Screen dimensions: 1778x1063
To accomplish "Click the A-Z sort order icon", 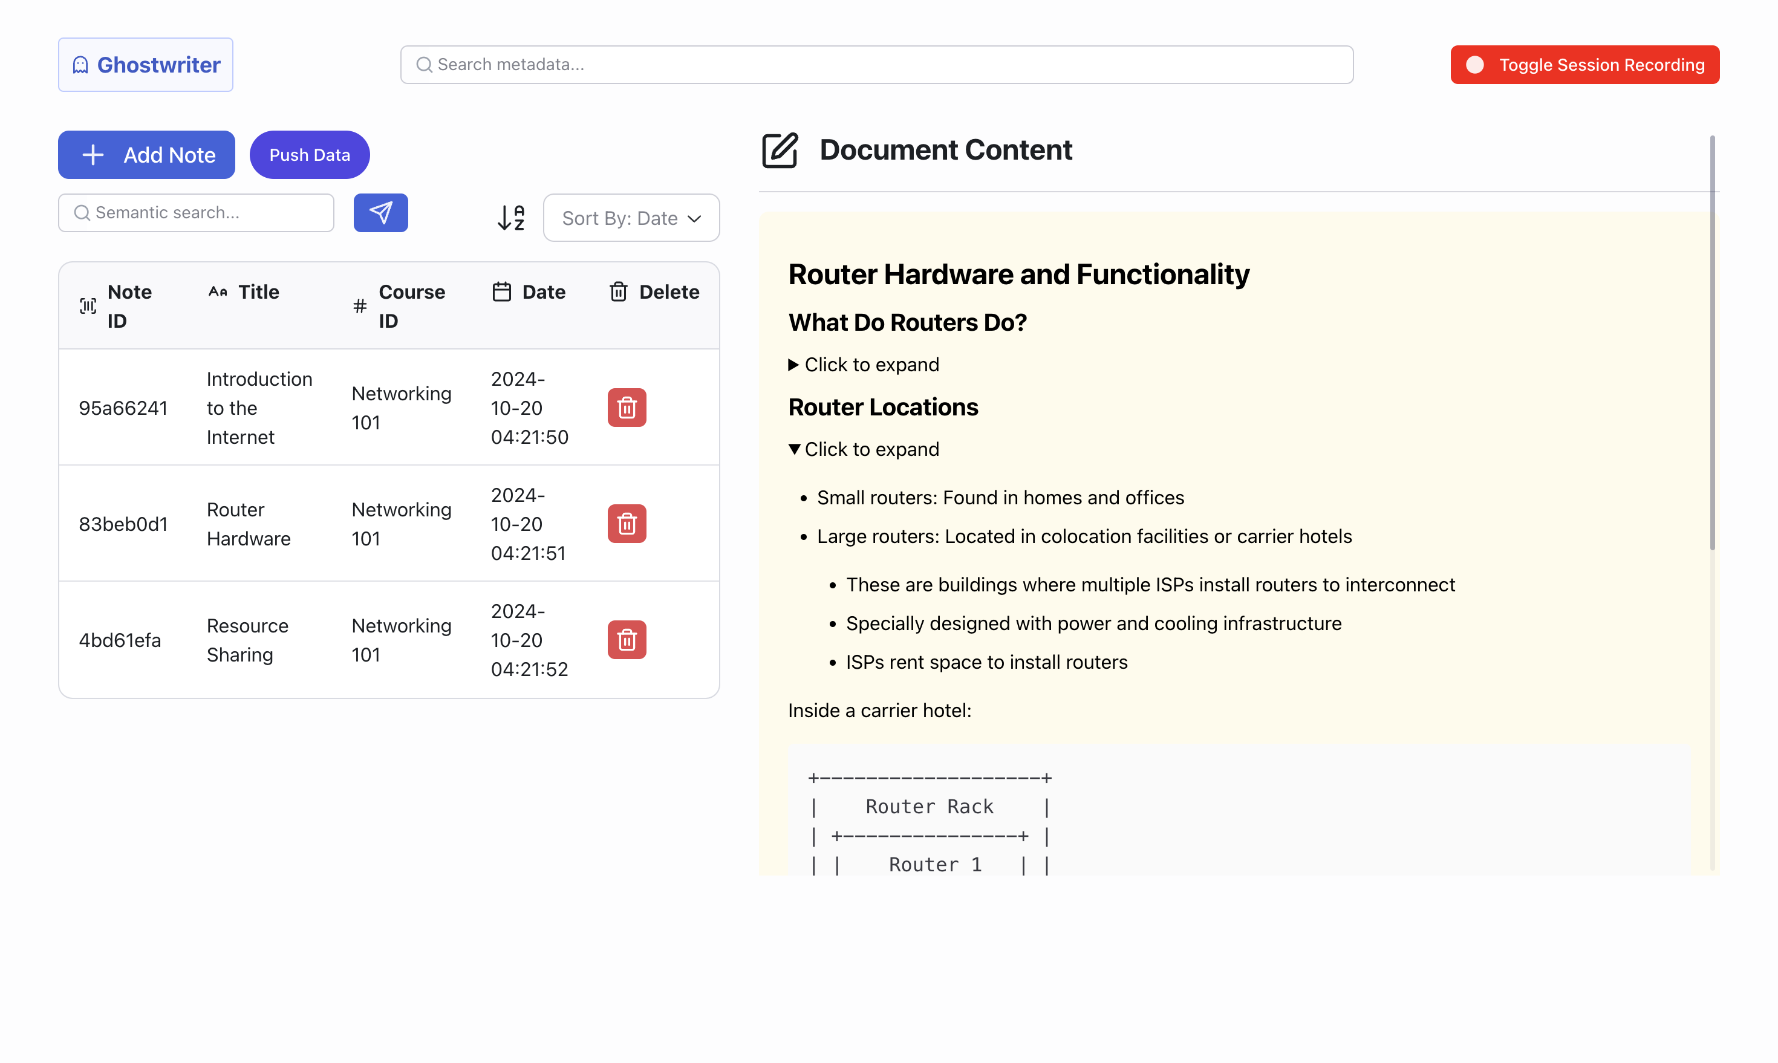I will click(511, 218).
